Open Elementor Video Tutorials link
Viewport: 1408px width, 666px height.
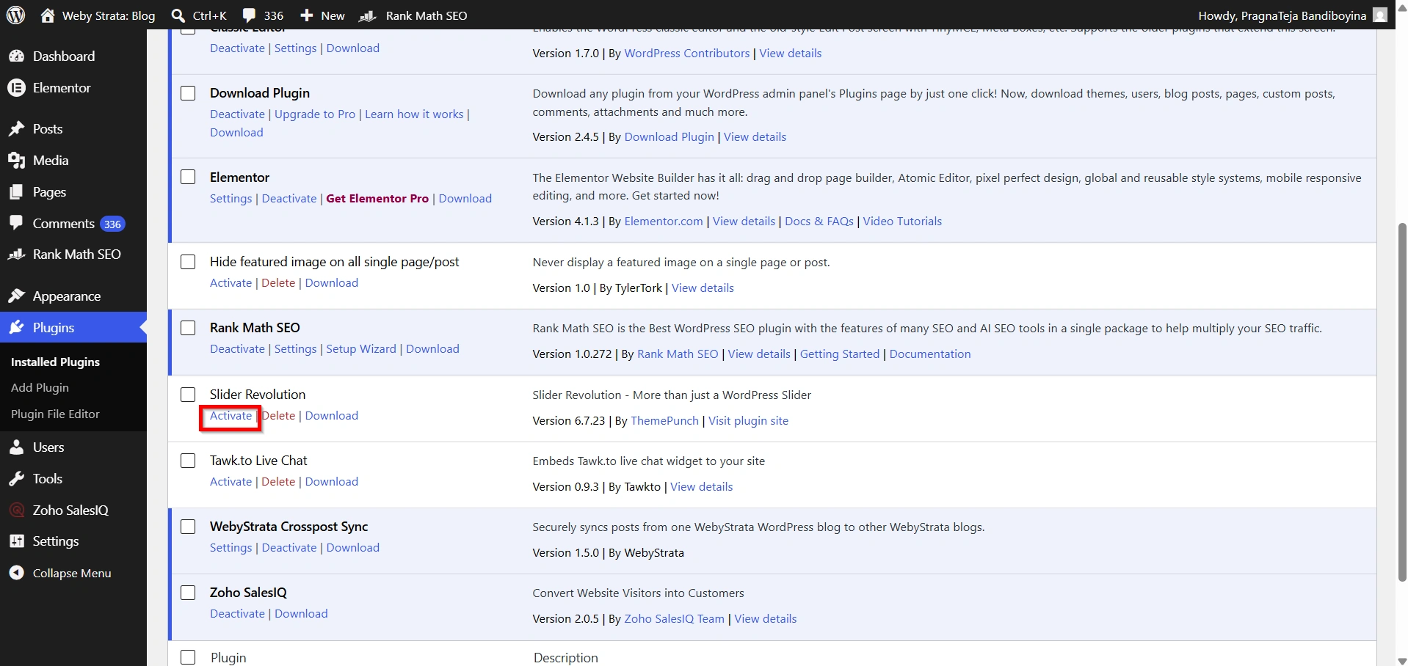[902, 222]
